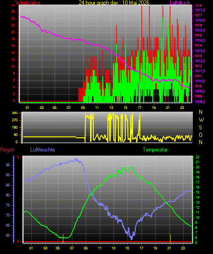213x254 pixels.
Task: Click hour 09 on the temperature chart axis
Action: tap(85, 248)
